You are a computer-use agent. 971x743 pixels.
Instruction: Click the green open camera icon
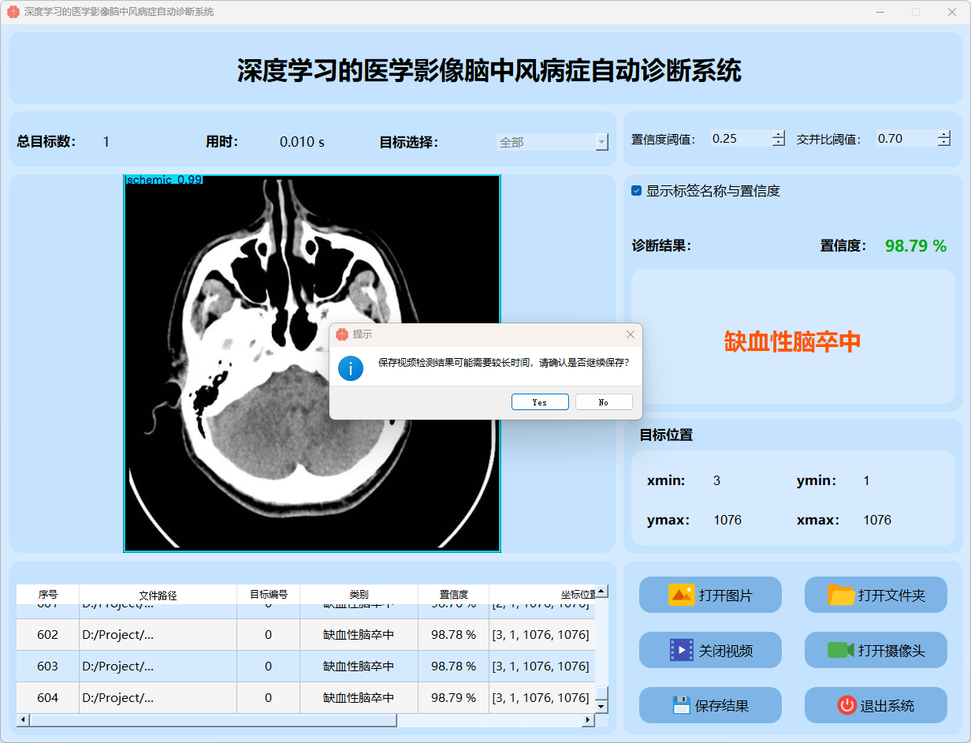841,650
